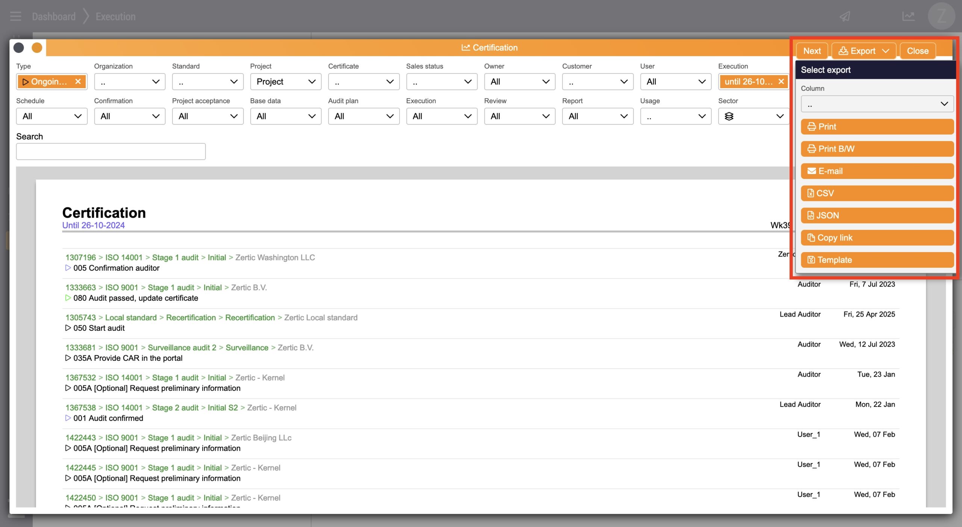Open the Sector layers dropdown

click(753, 116)
